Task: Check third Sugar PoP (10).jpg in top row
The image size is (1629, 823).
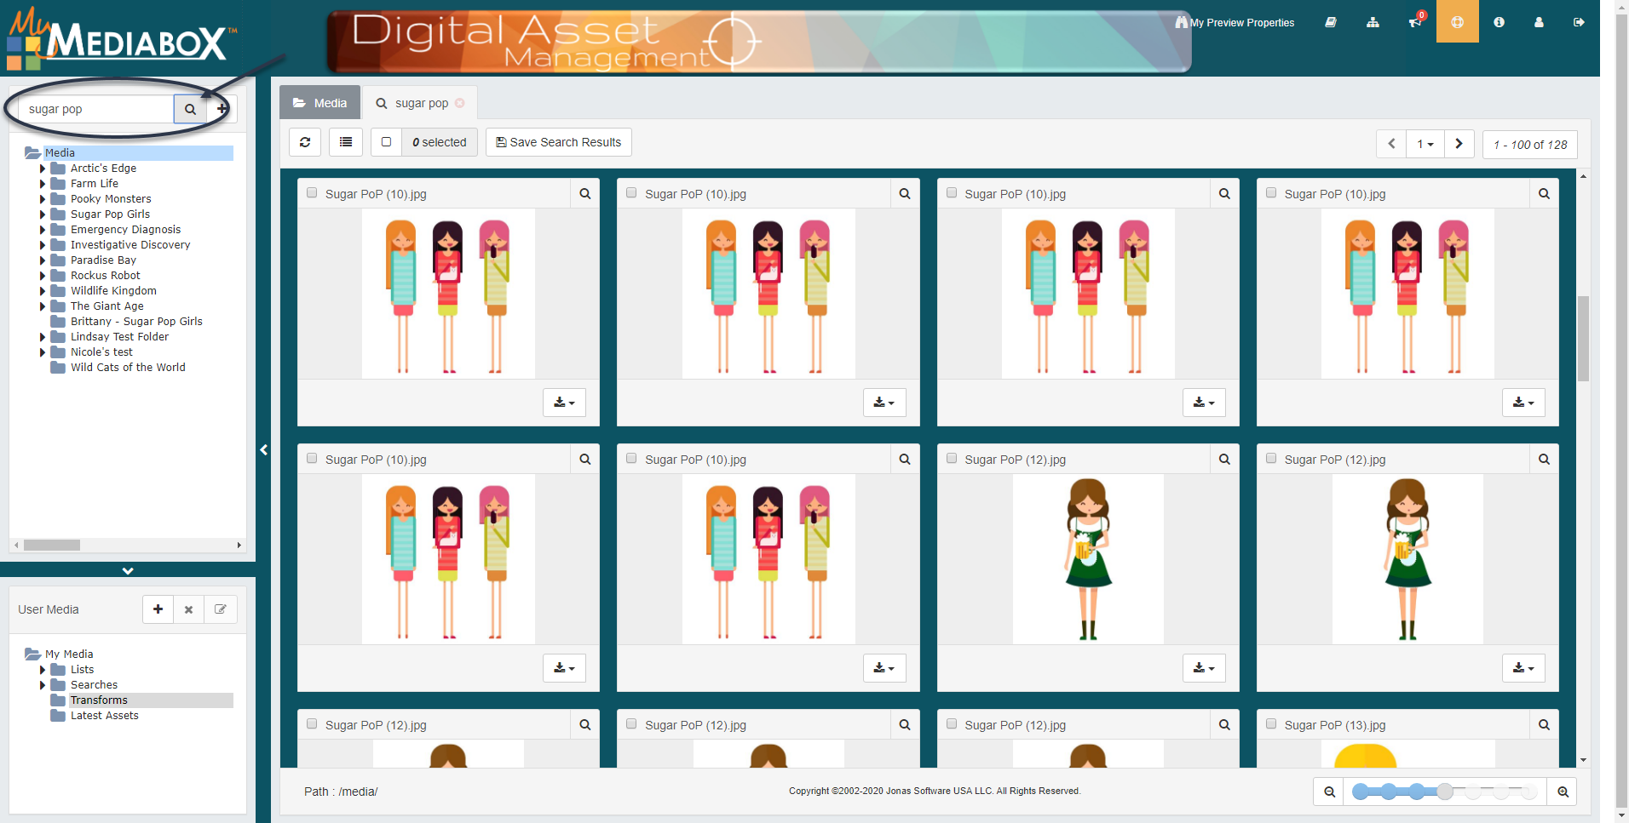Action: [952, 193]
